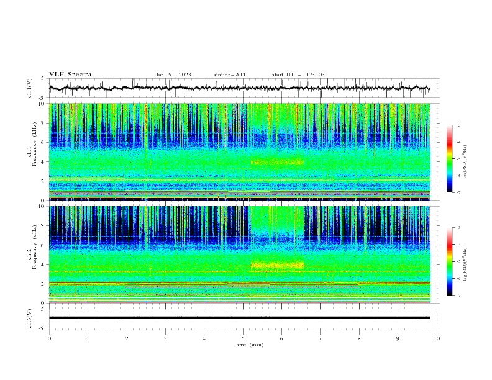Screen dimensions: 492x380
Task: Click time axis tick label "3"
Action: pos(165,338)
